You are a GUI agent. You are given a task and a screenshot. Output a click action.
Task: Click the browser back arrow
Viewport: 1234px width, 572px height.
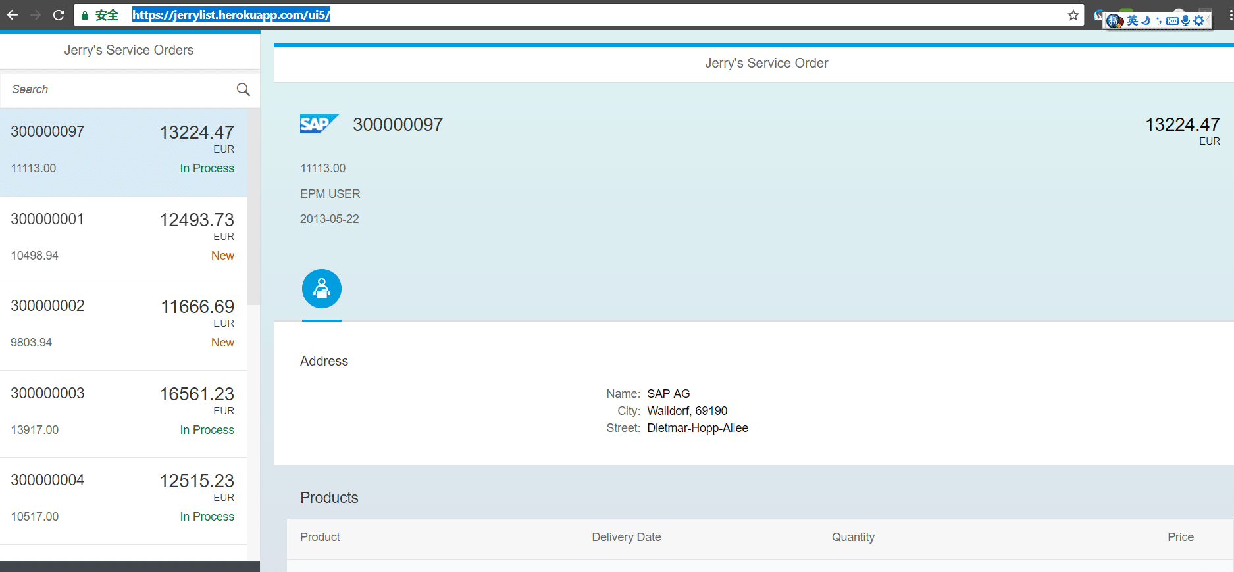13,15
